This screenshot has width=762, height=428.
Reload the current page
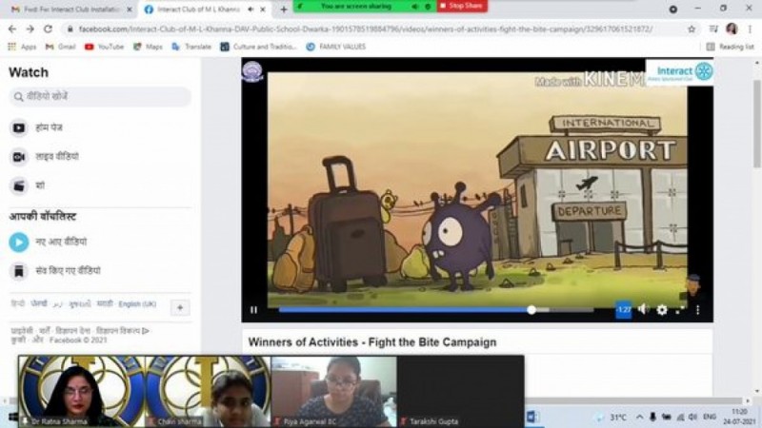coord(49,29)
